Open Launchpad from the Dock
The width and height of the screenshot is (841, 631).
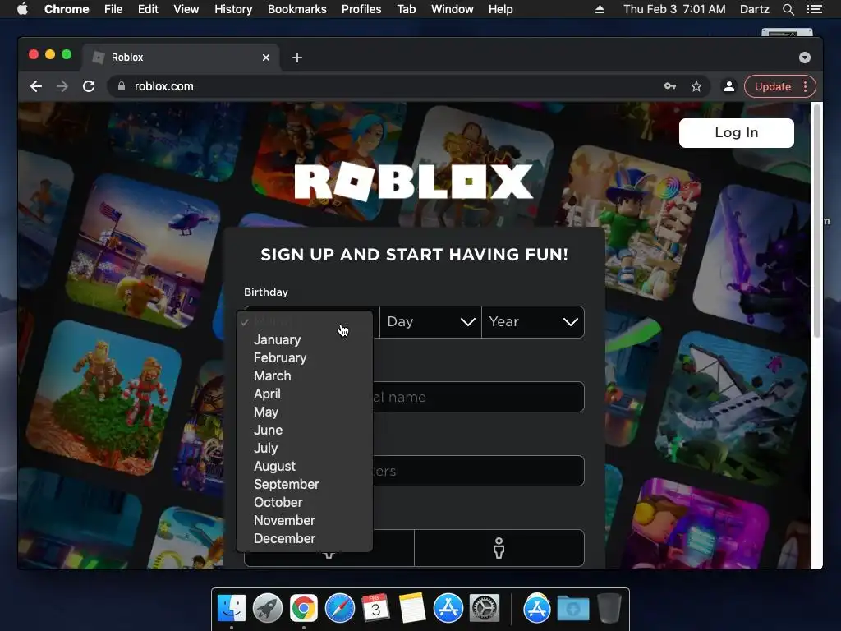point(268,609)
